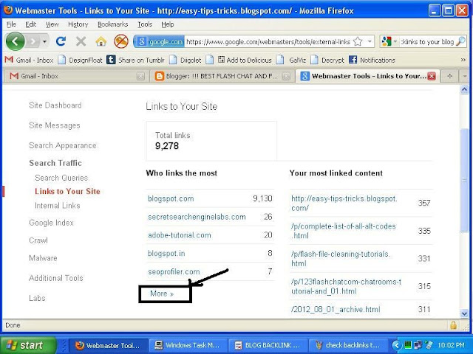Click More » under Who links the most

(x=162, y=294)
